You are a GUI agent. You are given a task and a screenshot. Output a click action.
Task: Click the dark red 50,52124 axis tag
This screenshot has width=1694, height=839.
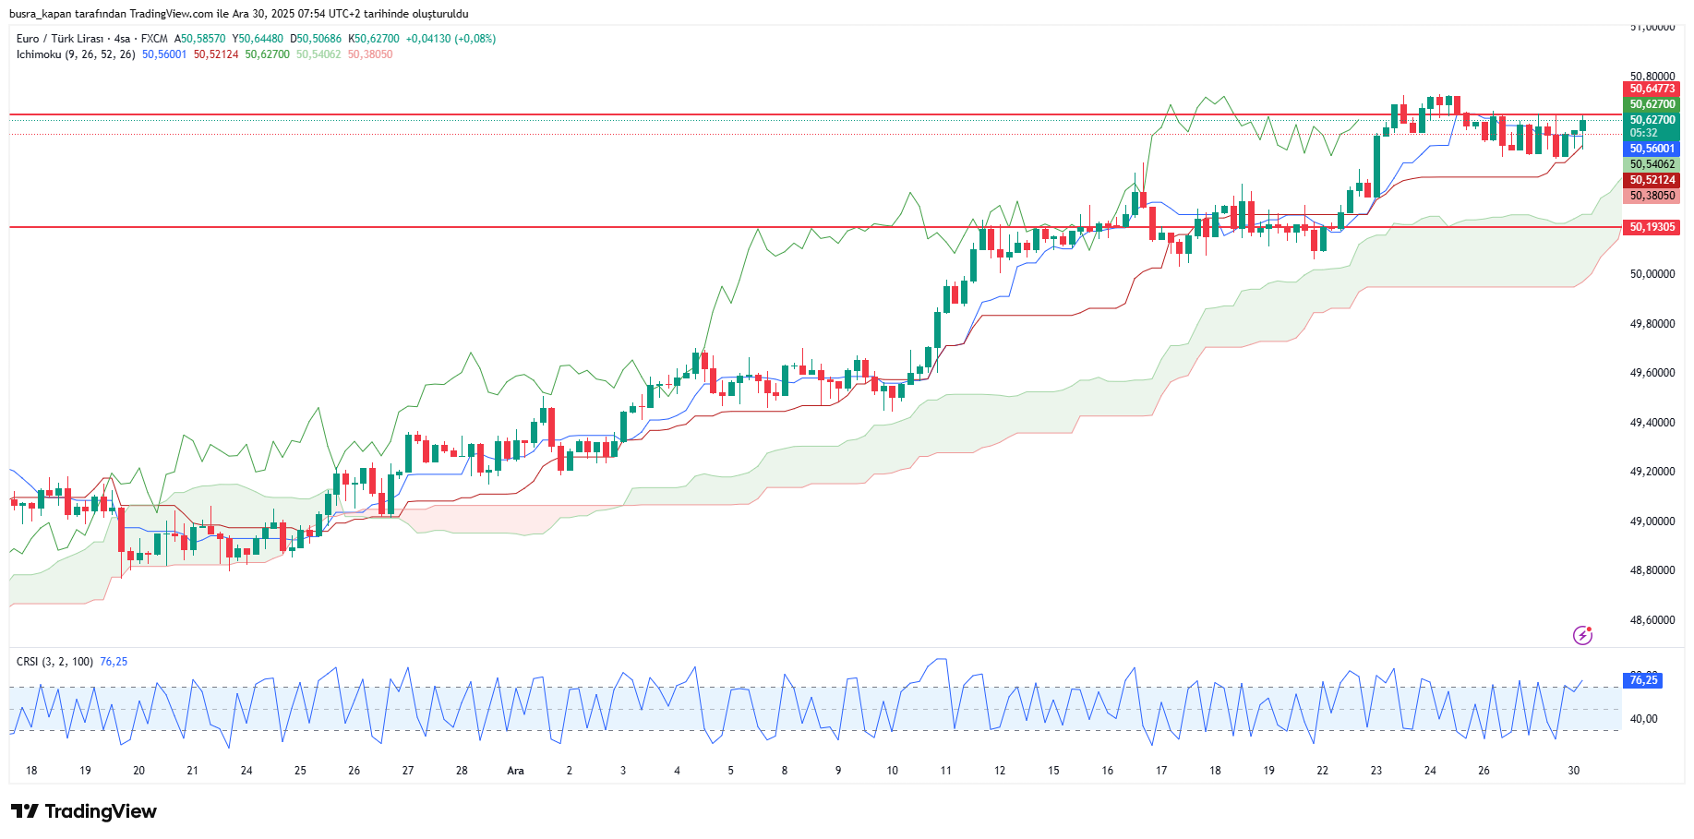tap(1651, 180)
